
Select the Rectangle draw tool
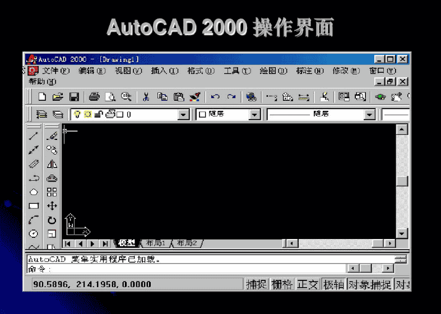[x=34, y=206]
